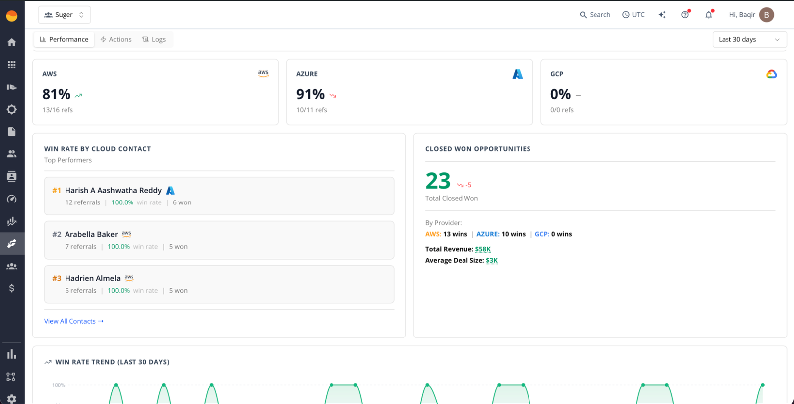Click the last point on win rate trend

pos(763,385)
